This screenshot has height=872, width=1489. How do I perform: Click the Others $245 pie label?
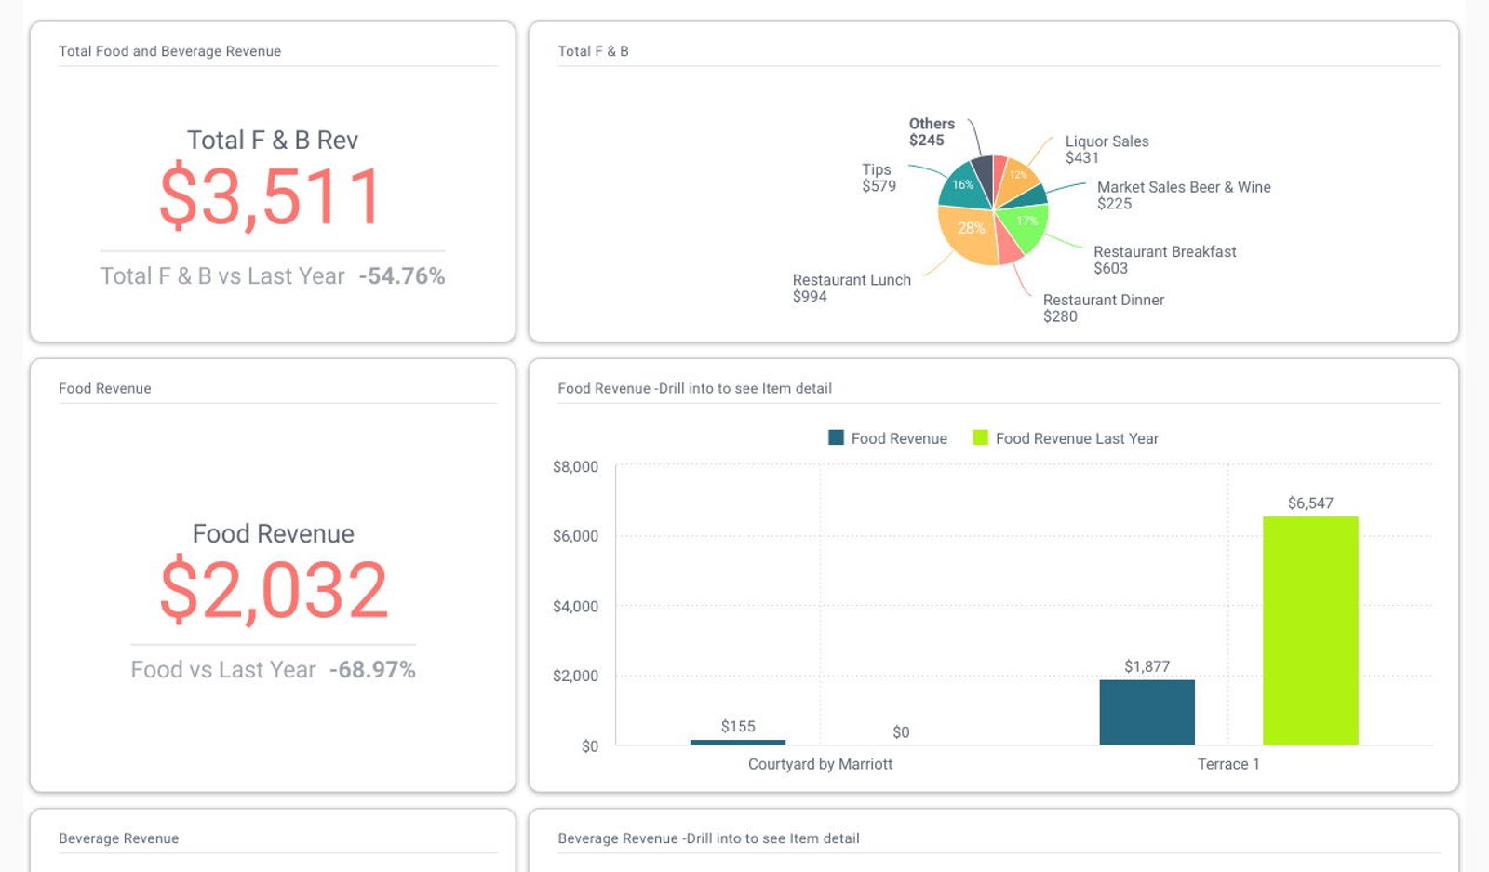pyautogui.click(x=932, y=132)
